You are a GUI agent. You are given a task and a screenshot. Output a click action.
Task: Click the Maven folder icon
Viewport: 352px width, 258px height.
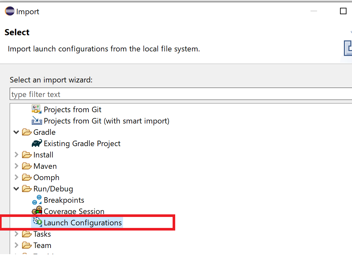[x=27, y=166]
